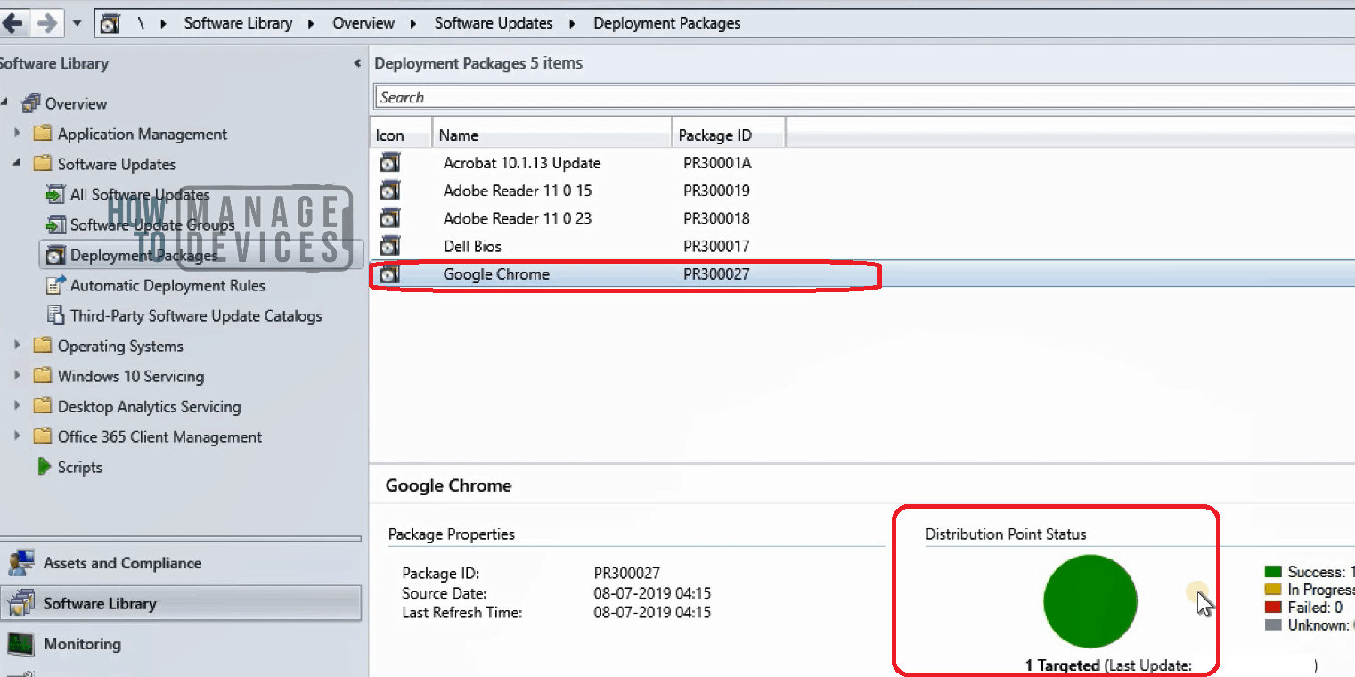
Task: Click the Office 365 Client Management folder icon
Action: point(43,436)
